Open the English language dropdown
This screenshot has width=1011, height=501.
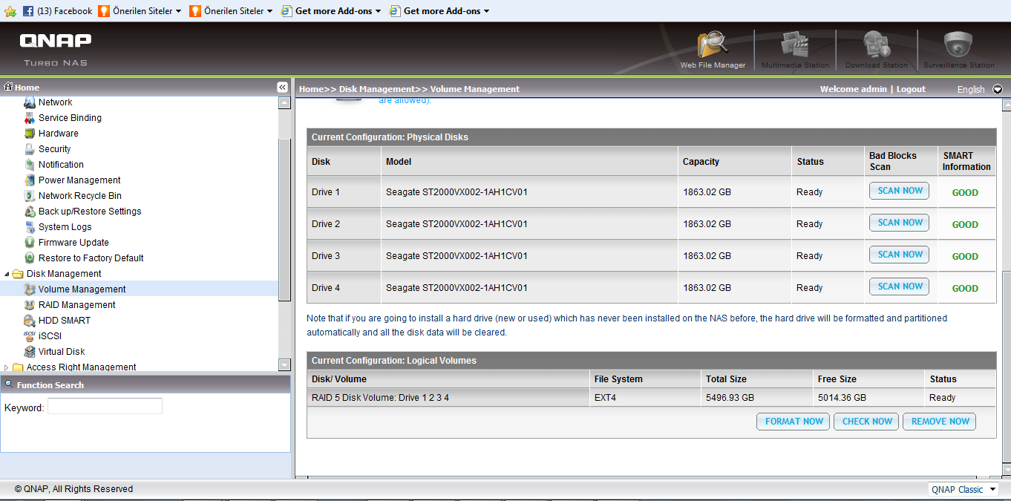(x=997, y=89)
